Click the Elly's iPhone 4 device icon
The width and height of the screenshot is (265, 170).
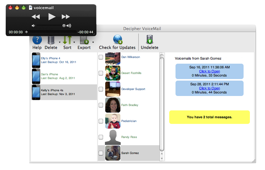(36, 60)
